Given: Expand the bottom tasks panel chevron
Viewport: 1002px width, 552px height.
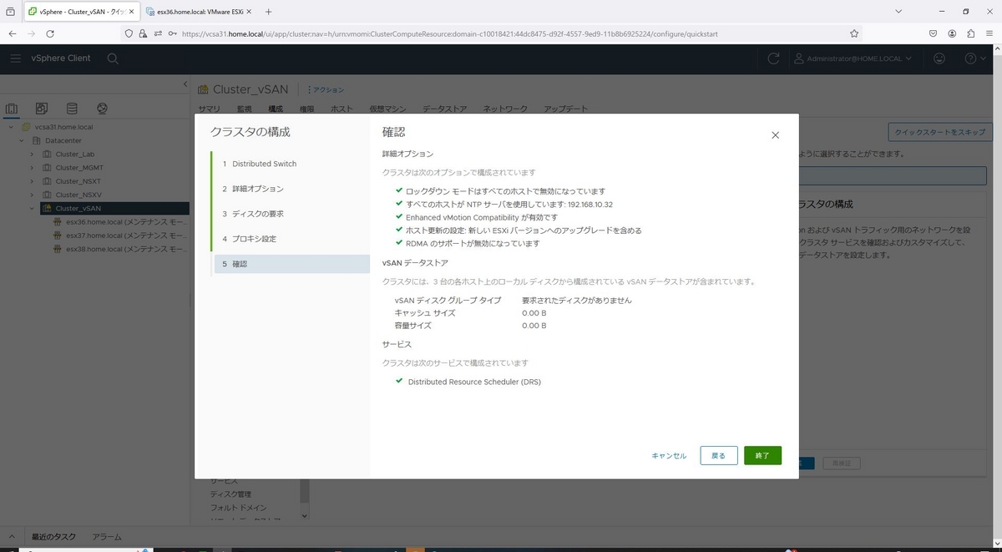Looking at the screenshot, I should 13,537.
